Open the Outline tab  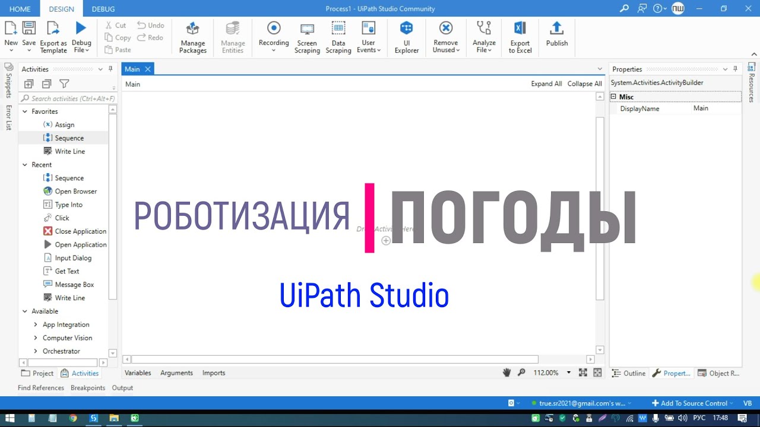629,373
